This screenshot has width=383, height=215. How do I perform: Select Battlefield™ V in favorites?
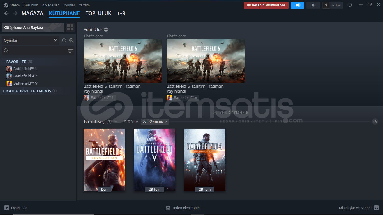(26, 83)
